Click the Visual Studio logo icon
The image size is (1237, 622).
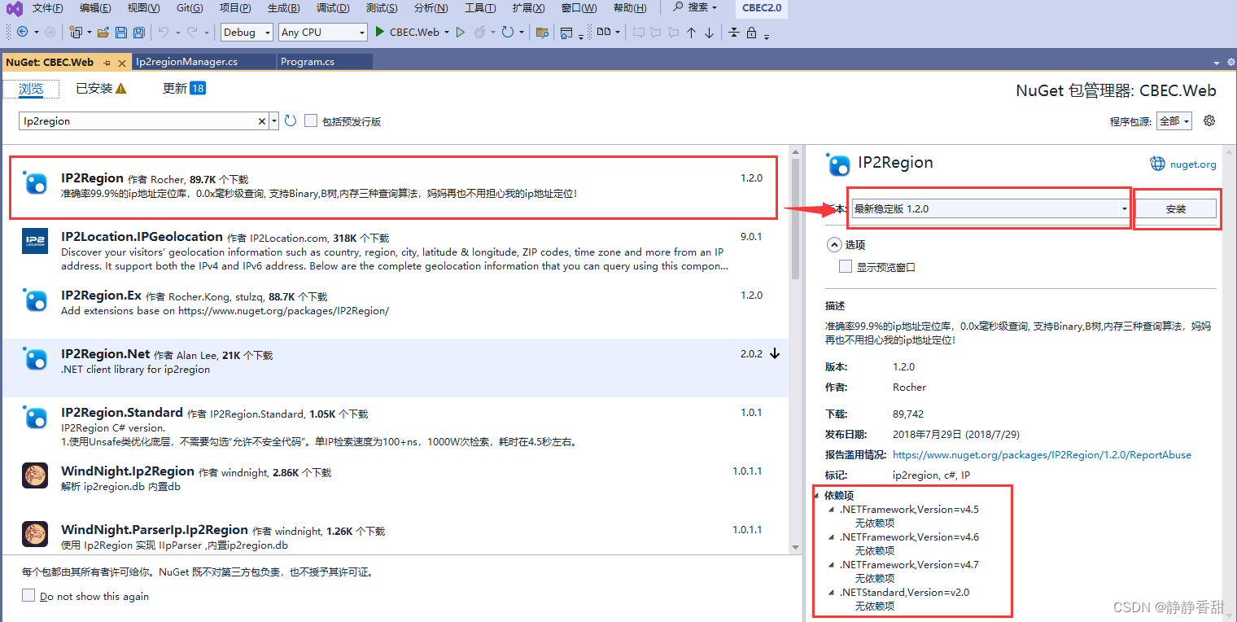pos(14,8)
